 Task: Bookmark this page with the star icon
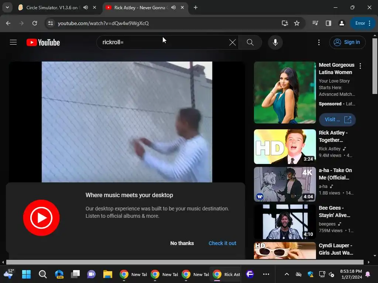(x=297, y=23)
